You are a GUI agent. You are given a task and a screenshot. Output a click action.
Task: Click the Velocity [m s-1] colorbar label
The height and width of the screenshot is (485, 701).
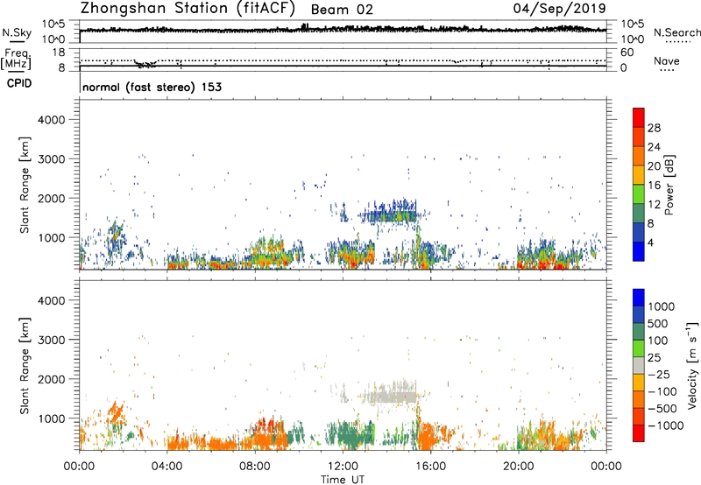pos(691,365)
